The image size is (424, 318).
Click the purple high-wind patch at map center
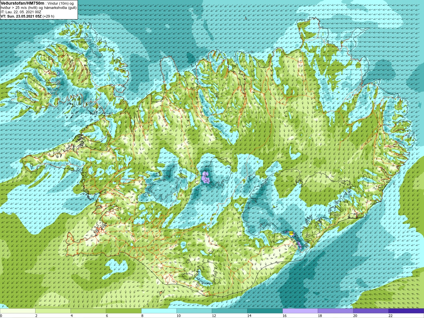[x=205, y=177]
